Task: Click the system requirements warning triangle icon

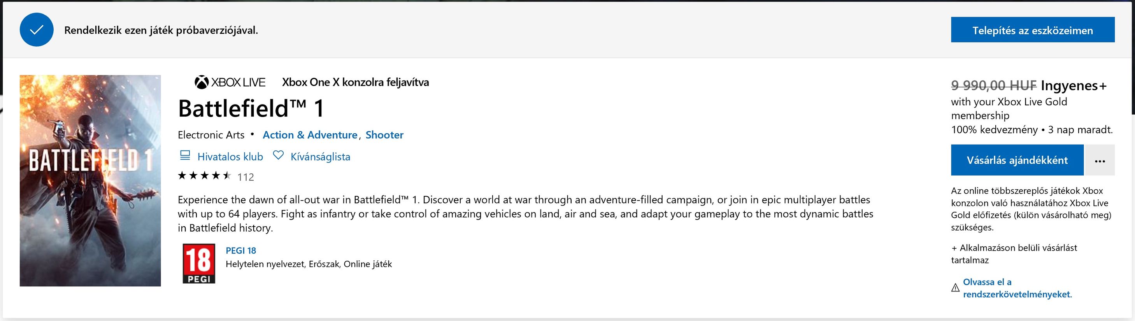Action: tap(955, 288)
